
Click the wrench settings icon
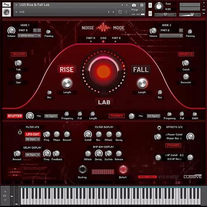tap(7, 5)
